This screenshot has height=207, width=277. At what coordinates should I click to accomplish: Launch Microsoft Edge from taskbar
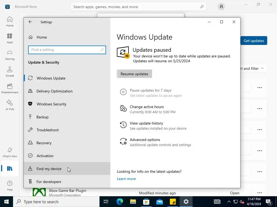[x=120, y=202]
